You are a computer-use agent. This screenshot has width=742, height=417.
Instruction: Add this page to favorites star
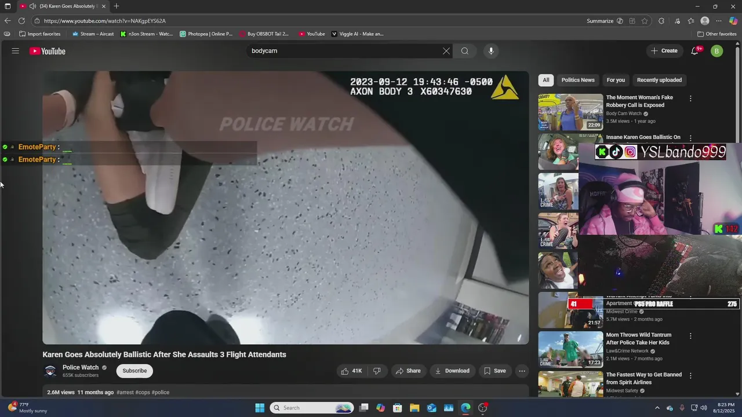coord(645,21)
